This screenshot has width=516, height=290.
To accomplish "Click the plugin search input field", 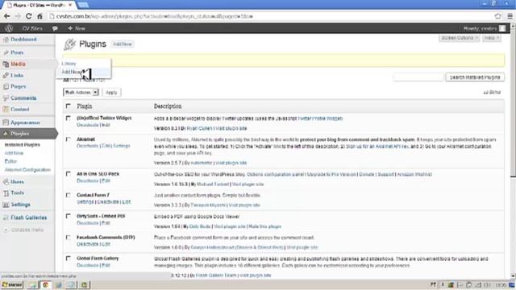I will (418, 77).
